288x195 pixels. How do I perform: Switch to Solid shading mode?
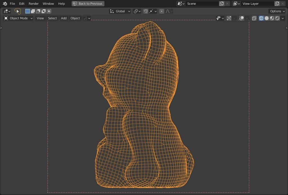coord(267,18)
